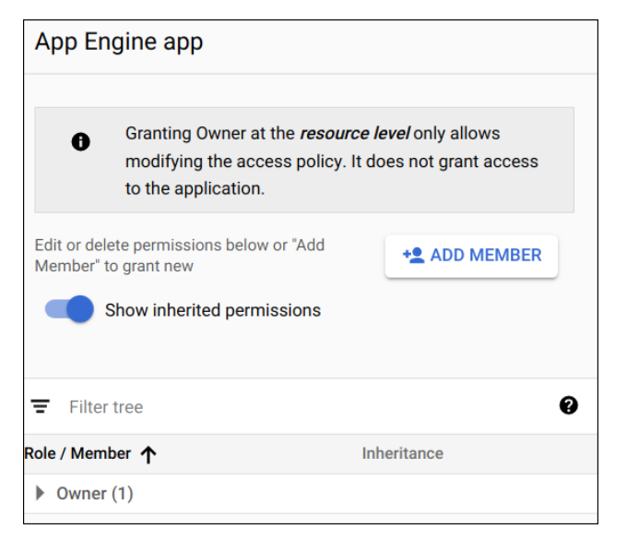Viewport: 627px width, 541px height.
Task: Click the Edit or delete permissions text
Action: coord(180,256)
